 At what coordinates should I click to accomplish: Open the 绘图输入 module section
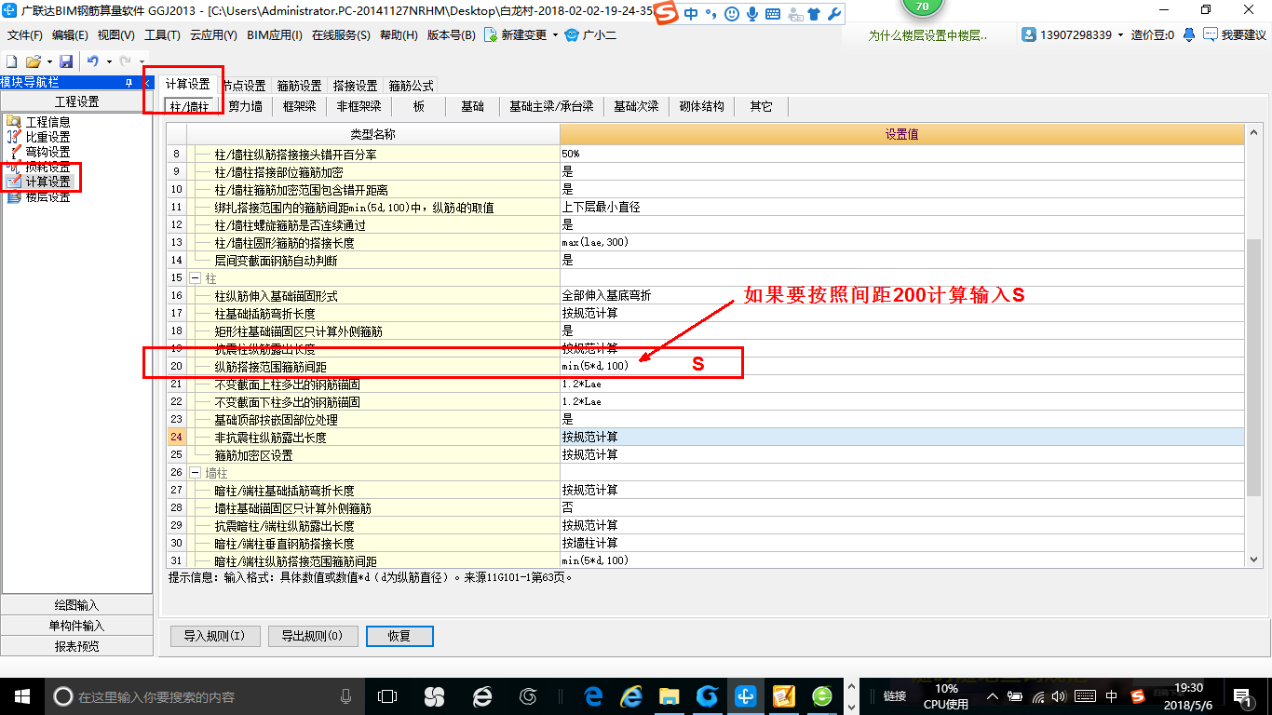tap(76, 605)
